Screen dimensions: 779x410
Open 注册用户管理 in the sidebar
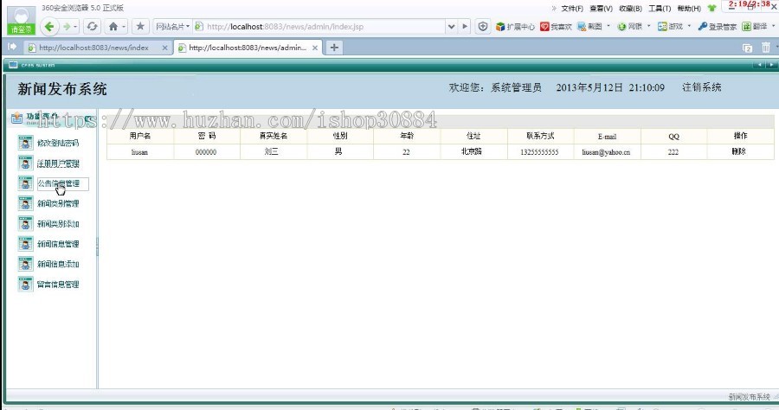coord(58,163)
